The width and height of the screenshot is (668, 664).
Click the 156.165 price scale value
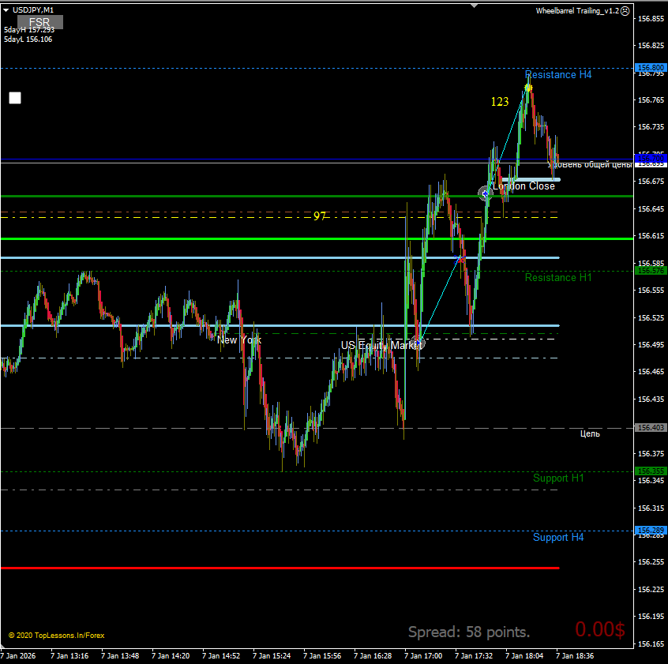[x=651, y=643]
